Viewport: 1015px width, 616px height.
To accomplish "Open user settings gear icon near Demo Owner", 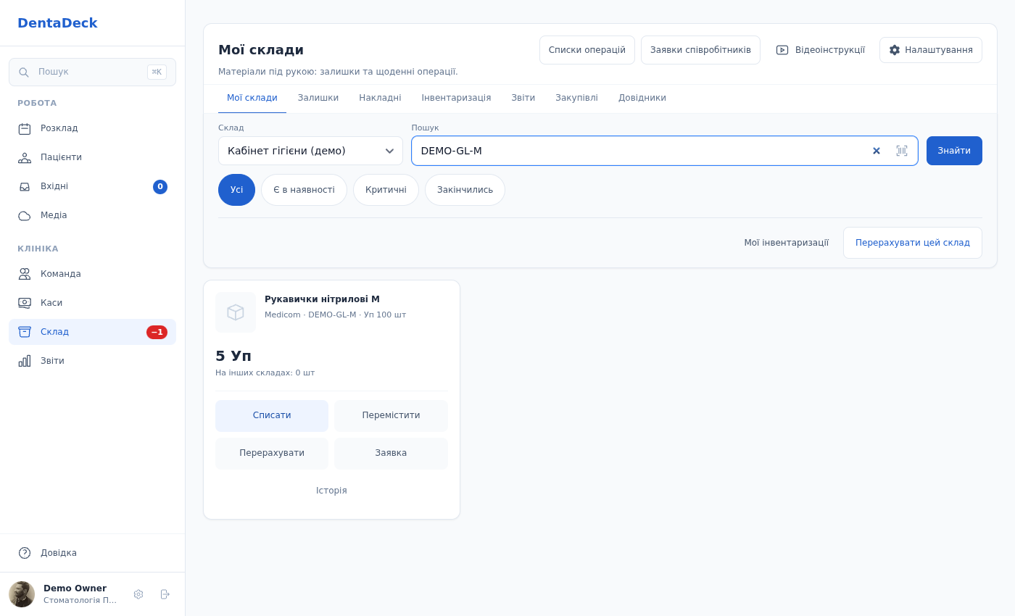I will 138,594.
